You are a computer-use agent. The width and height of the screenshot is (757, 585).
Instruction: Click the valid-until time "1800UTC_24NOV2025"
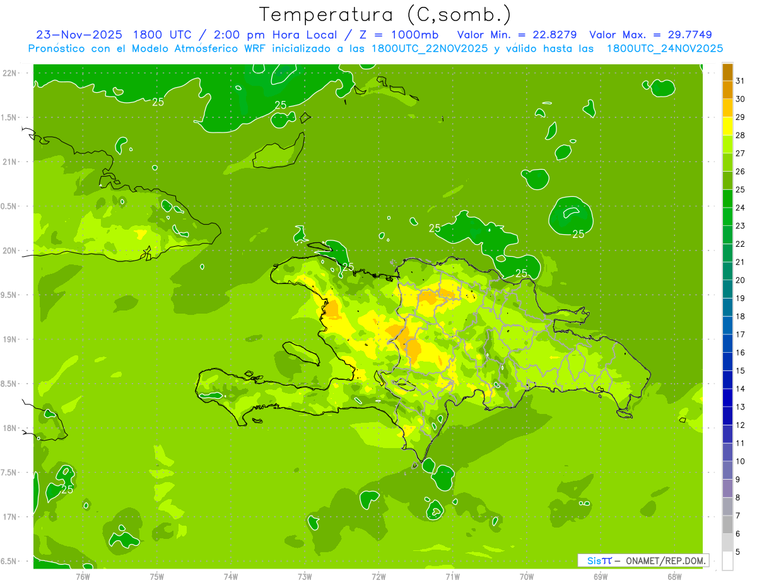[665, 49]
